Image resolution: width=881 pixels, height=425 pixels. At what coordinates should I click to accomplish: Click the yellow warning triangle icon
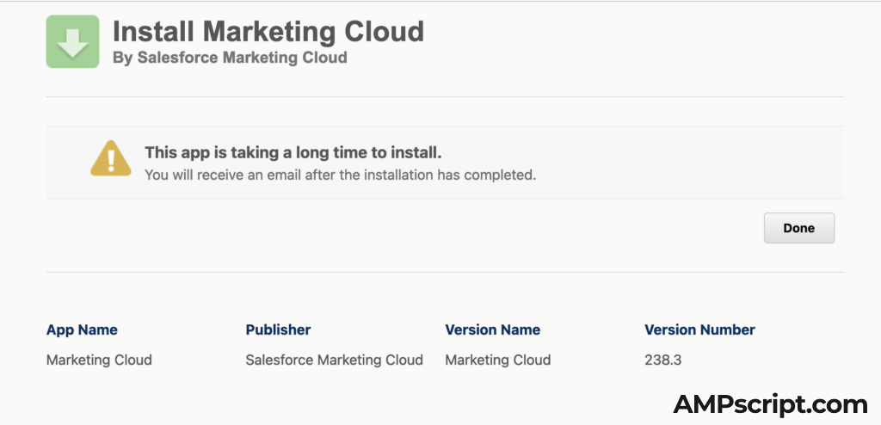point(111,158)
